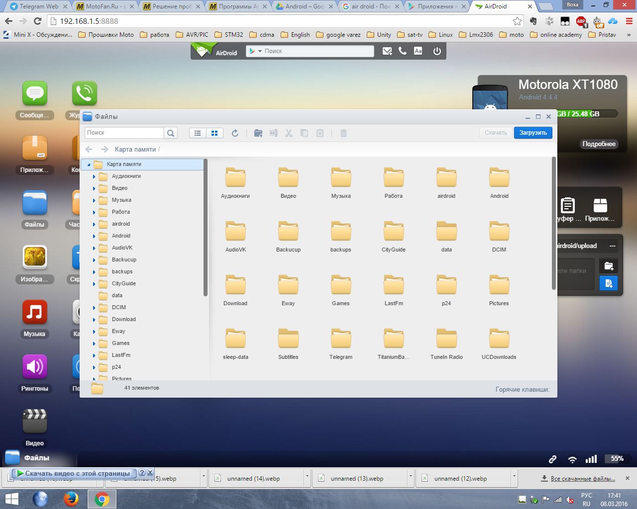This screenshot has width=637, height=509.
Task: Expand the Games tree node
Action: coord(94,343)
